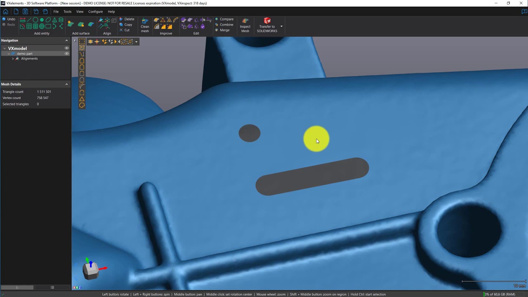Open the selection toolbar options dropdown
The width and height of the screenshot is (528, 297).
tap(136, 42)
